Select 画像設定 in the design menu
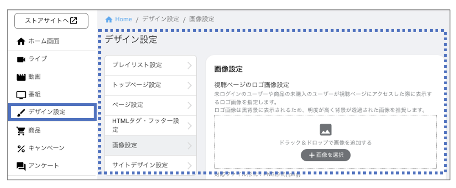The image size is (456, 188). pyautogui.click(x=150, y=145)
